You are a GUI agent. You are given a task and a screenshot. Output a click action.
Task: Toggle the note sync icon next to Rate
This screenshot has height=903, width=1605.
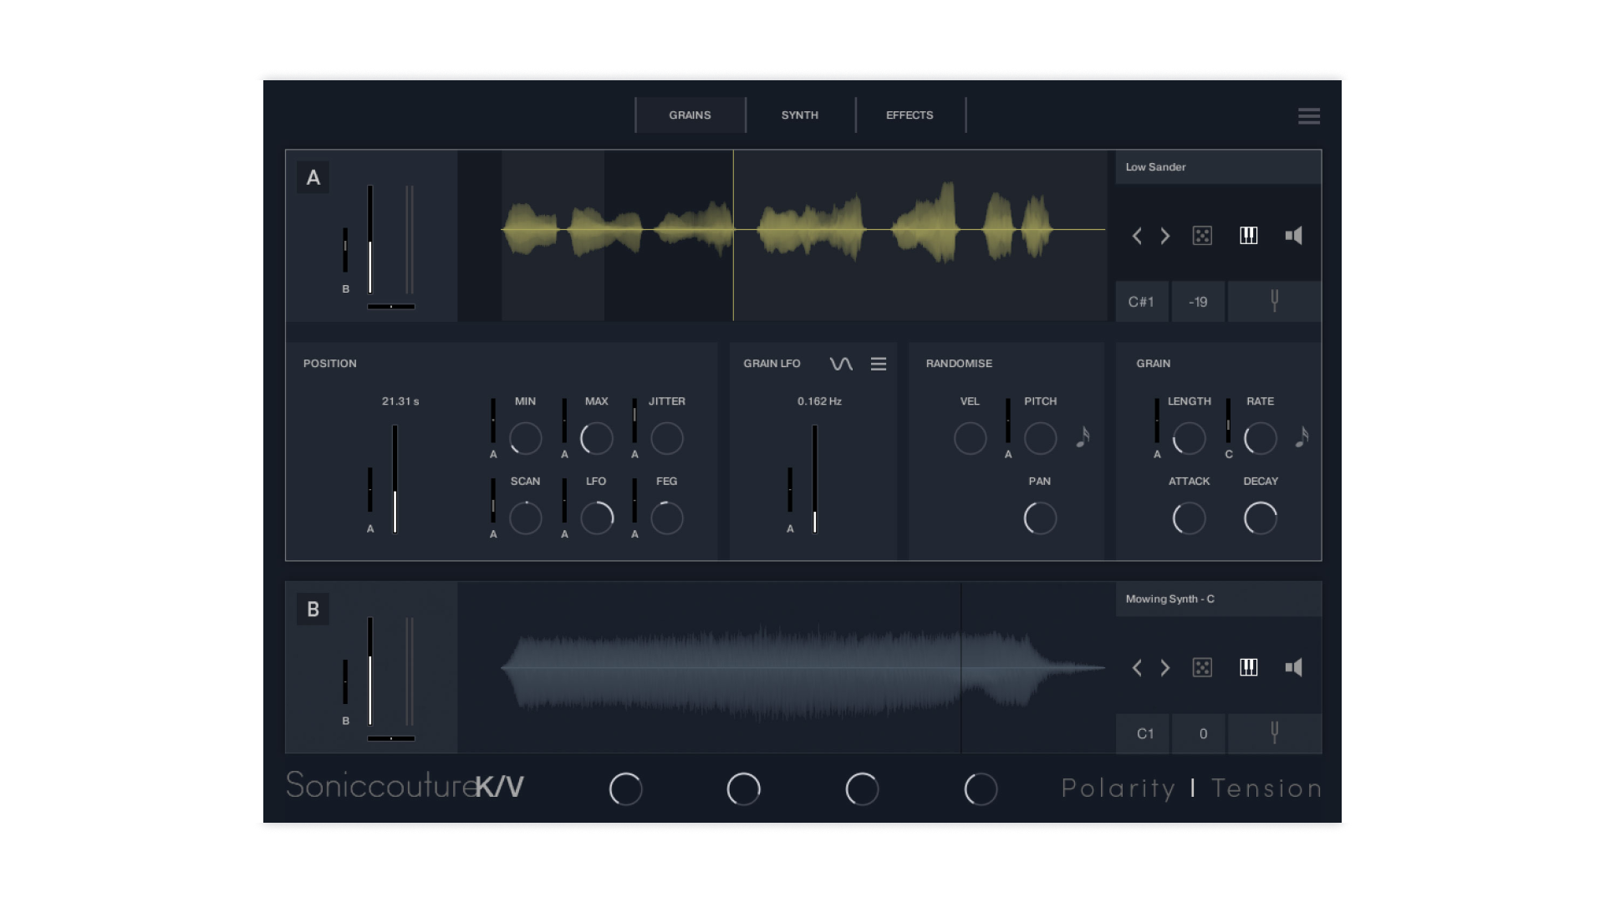[1302, 437]
